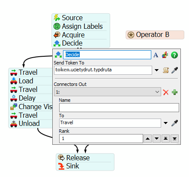The width and height of the screenshot is (189, 177).
Task: Open the Connectors Out combo box
Action: [x=108, y=92]
